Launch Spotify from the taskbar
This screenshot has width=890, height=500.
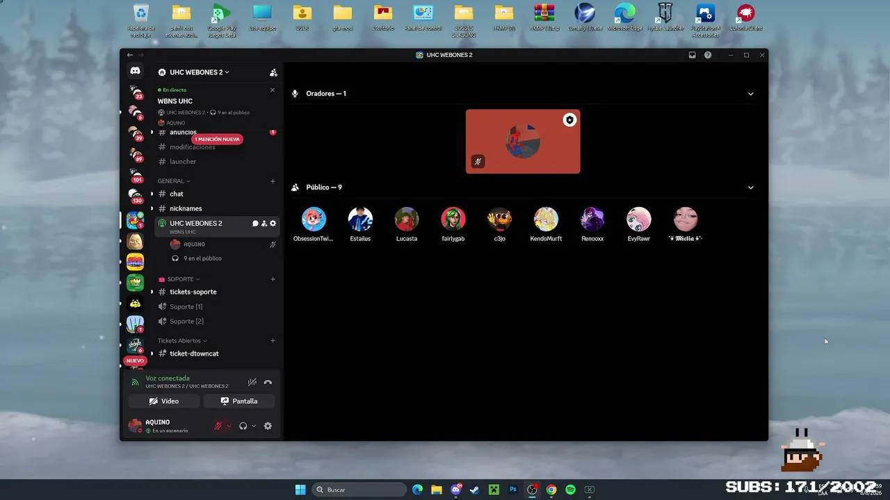tap(570, 490)
